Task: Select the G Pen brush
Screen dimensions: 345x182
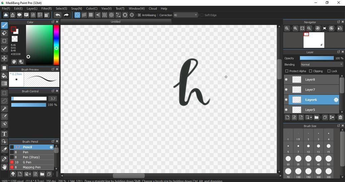Action: pos(31,162)
